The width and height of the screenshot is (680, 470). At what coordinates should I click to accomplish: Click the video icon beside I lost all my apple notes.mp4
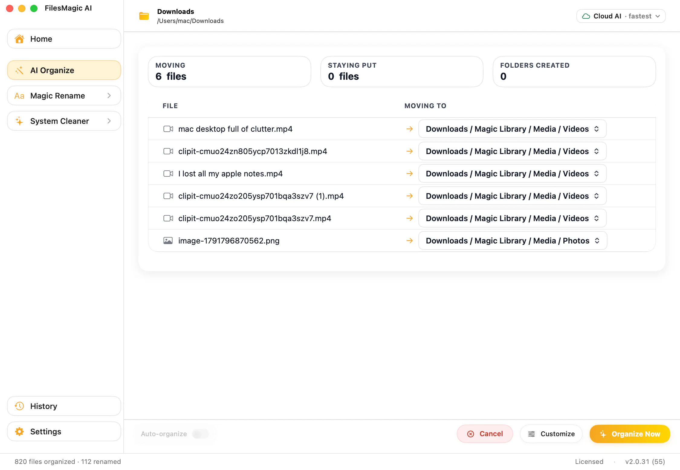tap(168, 174)
